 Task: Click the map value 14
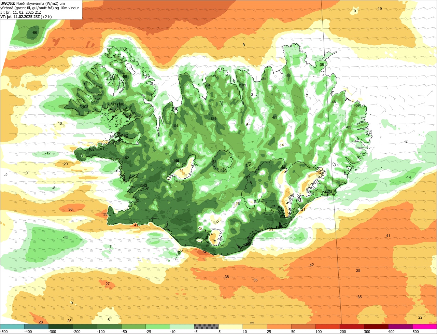282,145
